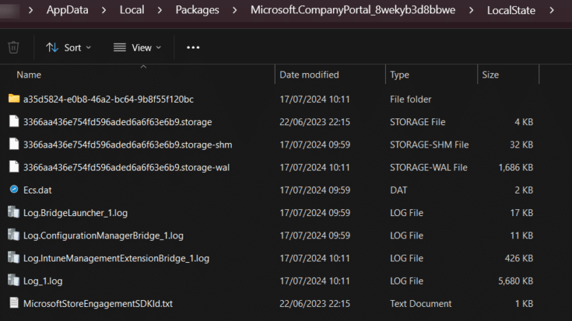The width and height of the screenshot is (572, 321).
Task: Sort files by Name column header
Action: pos(29,74)
